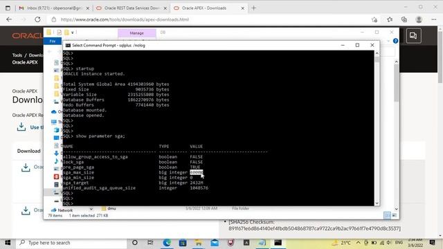The height and width of the screenshot is (249, 443).
Task: Show hidden system tray icons
Action: click(359, 243)
